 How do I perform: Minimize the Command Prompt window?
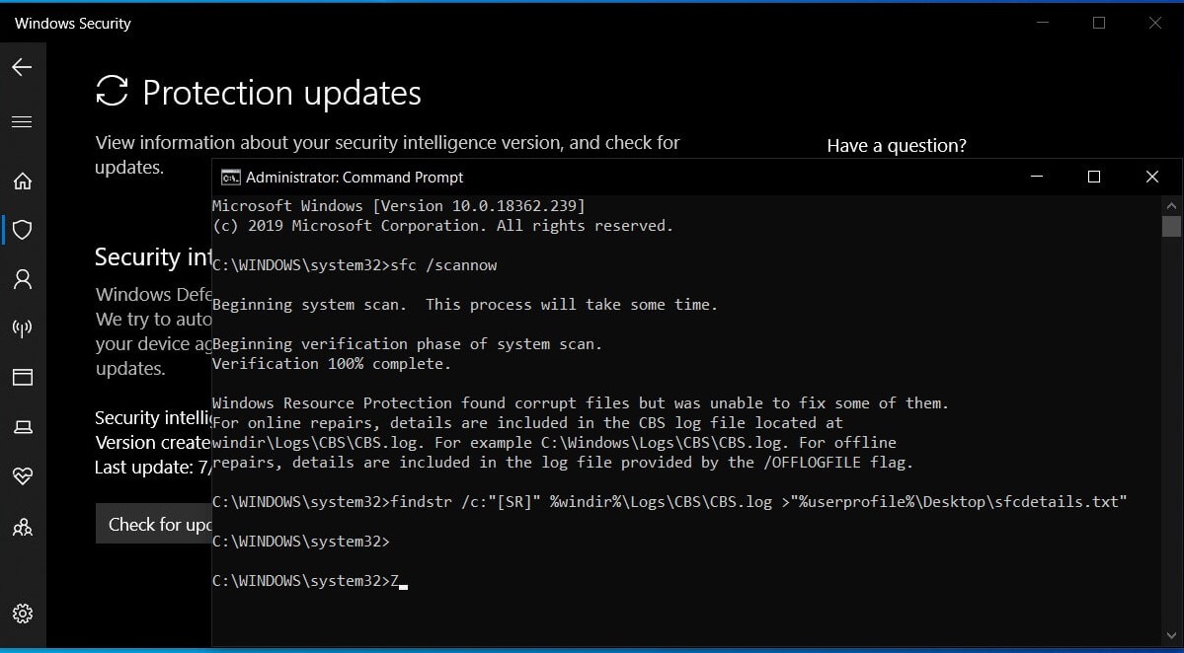1037,177
